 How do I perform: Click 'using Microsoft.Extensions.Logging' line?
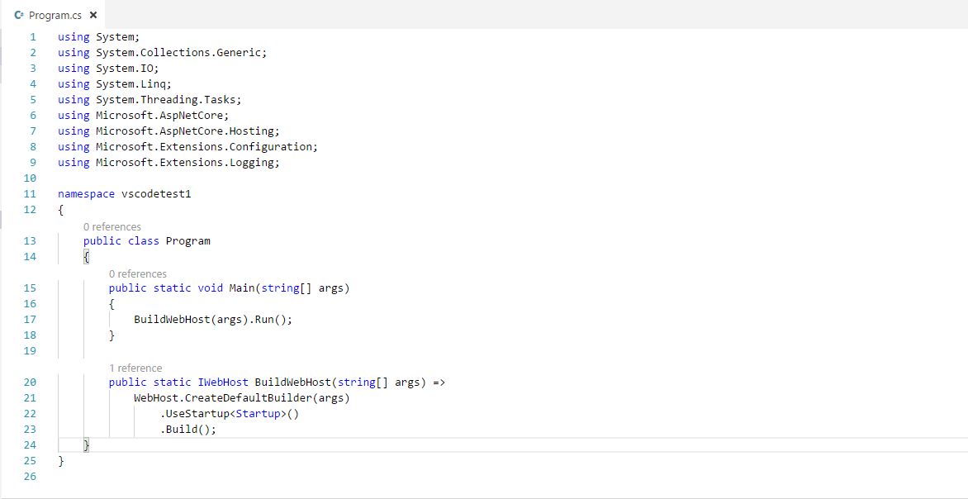tap(168, 163)
